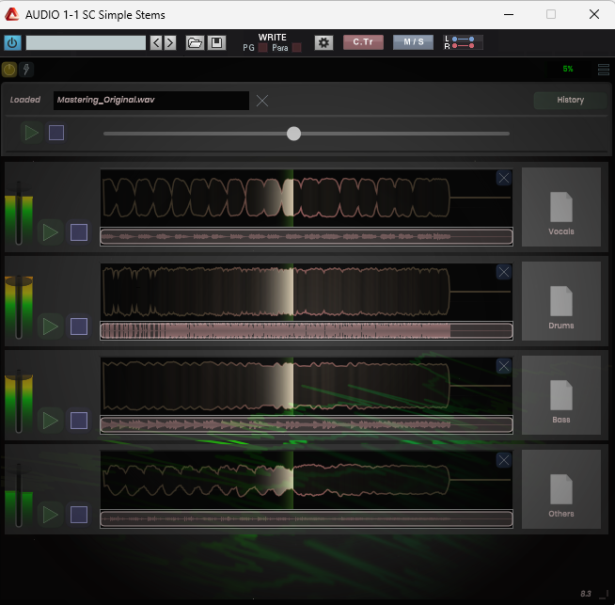Play the Others stem
This screenshot has height=605, width=615.
(50, 515)
